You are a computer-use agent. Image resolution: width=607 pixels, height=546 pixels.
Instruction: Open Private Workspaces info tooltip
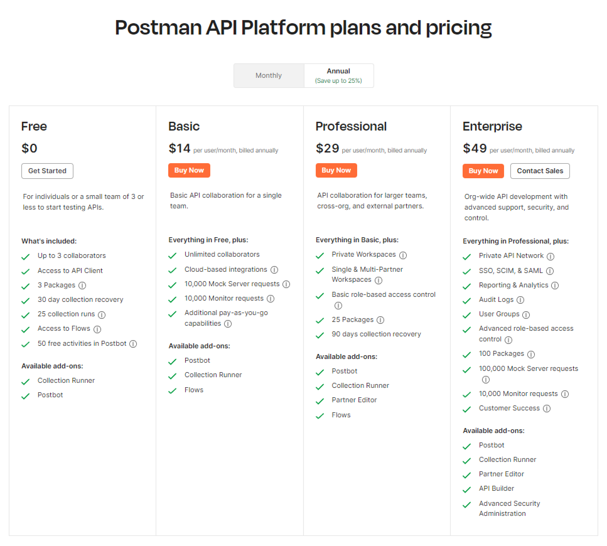pos(403,255)
